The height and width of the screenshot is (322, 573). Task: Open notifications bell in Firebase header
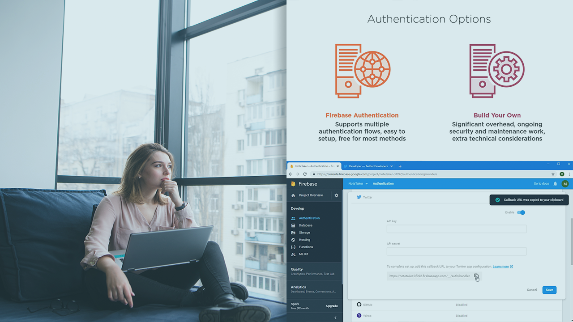coord(555,184)
